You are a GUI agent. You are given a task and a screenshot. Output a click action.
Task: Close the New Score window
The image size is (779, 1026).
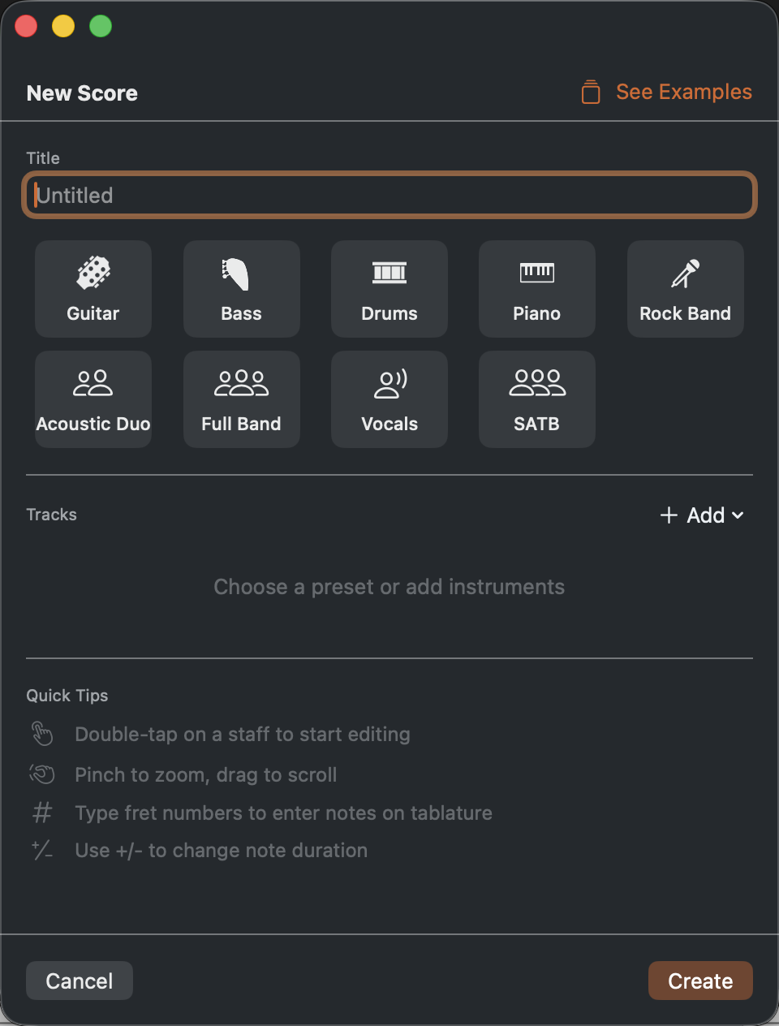click(26, 26)
